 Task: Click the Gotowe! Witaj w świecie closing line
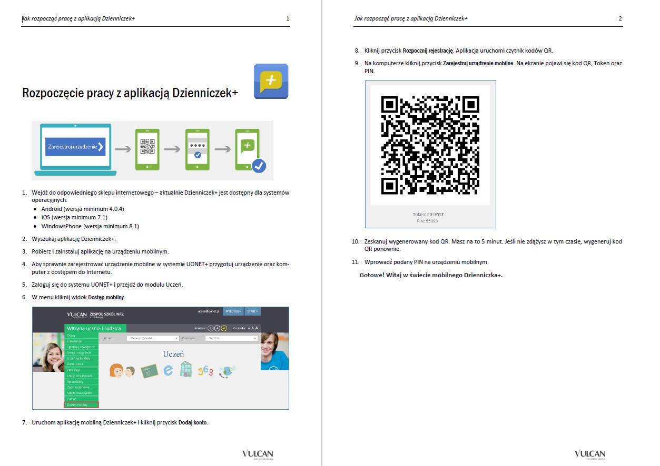point(431,275)
